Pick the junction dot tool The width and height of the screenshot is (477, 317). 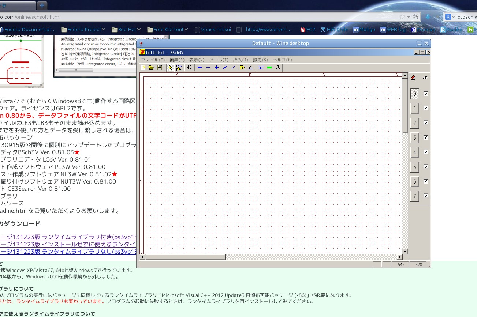pos(217,68)
